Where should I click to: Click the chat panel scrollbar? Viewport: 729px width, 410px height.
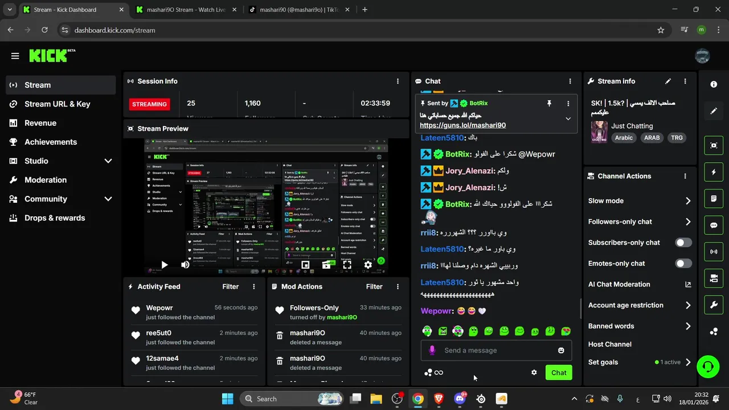pyautogui.click(x=580, y=309)
